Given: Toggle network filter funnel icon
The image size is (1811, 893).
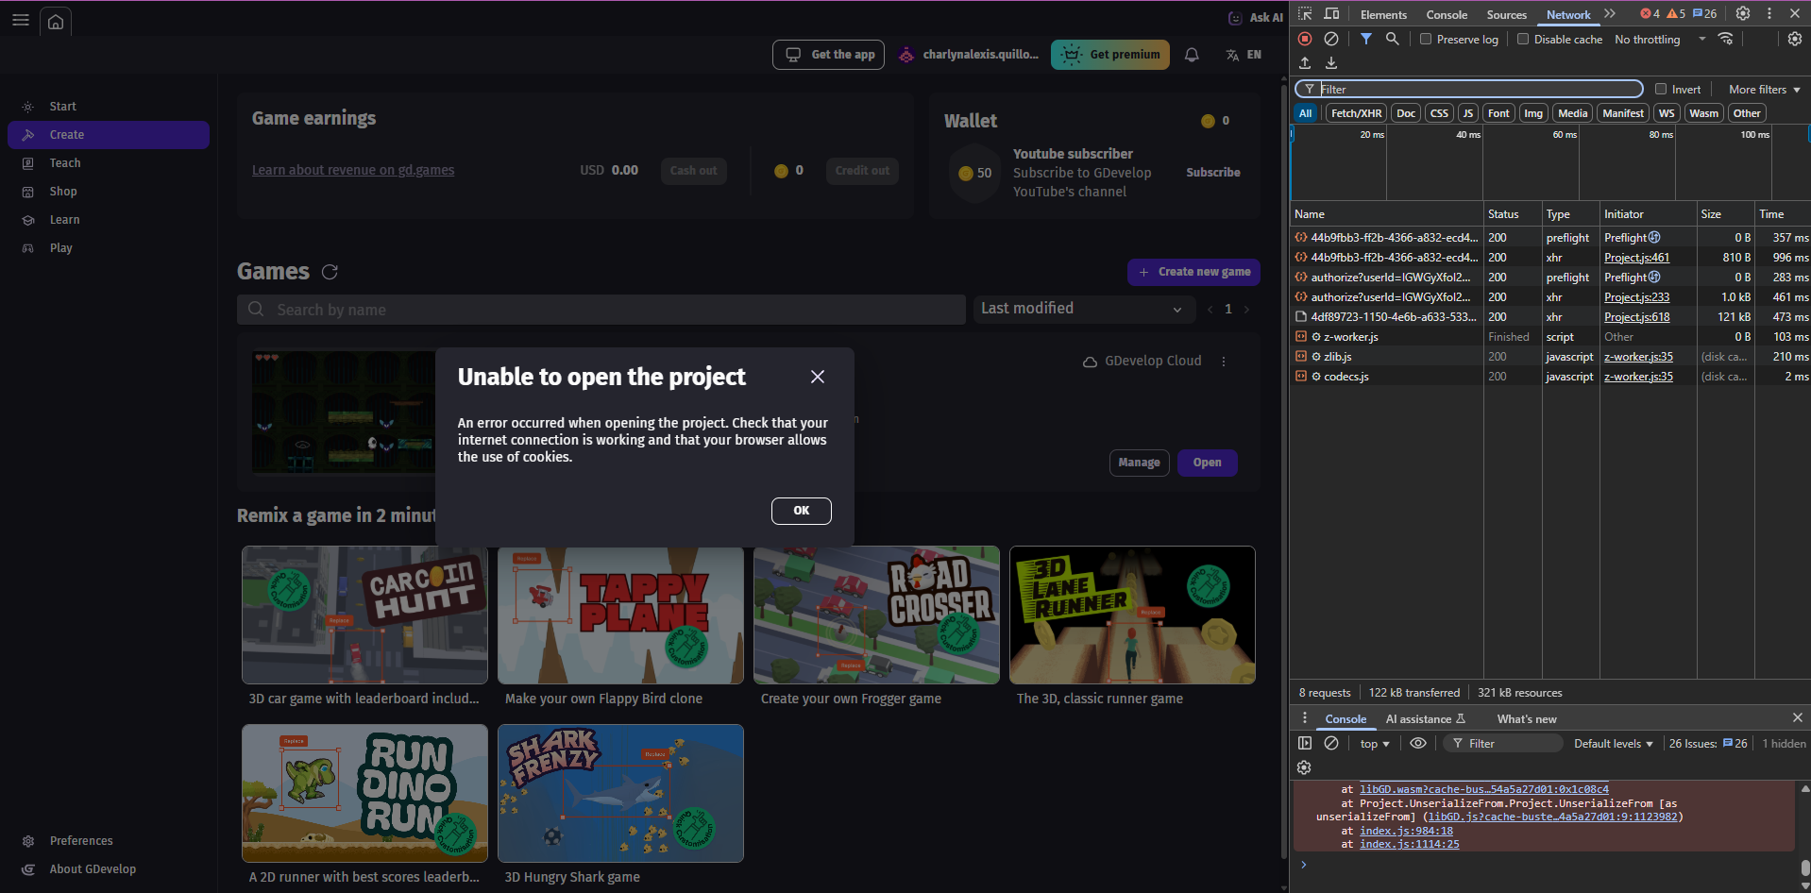Looking at the screenshot, I should [1366, 39].
